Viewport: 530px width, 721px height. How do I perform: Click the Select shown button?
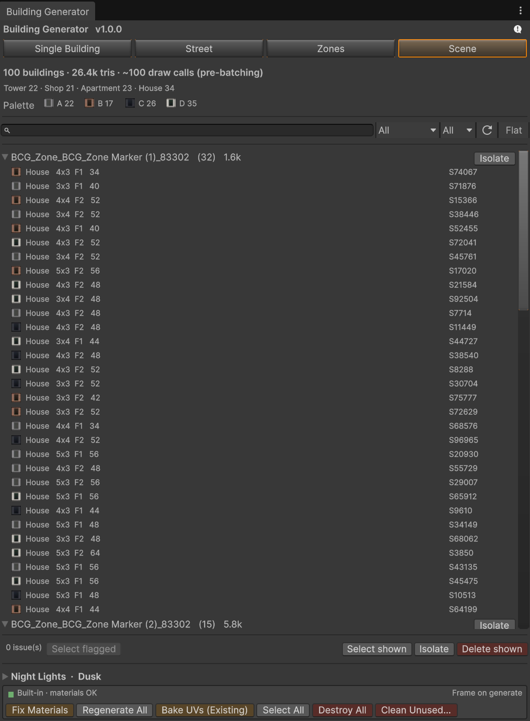click(x=377, y=649)
